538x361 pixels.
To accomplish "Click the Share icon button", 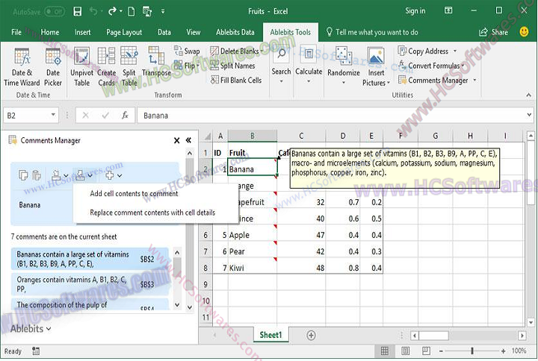I will 493,32.
